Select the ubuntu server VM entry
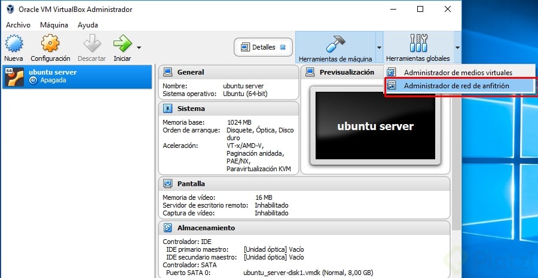The width and height of the screenshot is (538, 278). (x=77, y=77)
